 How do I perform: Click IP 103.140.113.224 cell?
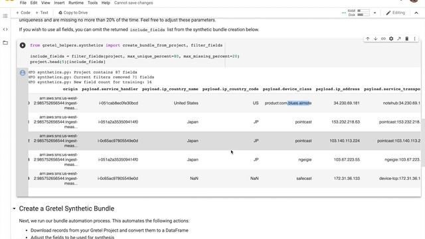(345, 141)
